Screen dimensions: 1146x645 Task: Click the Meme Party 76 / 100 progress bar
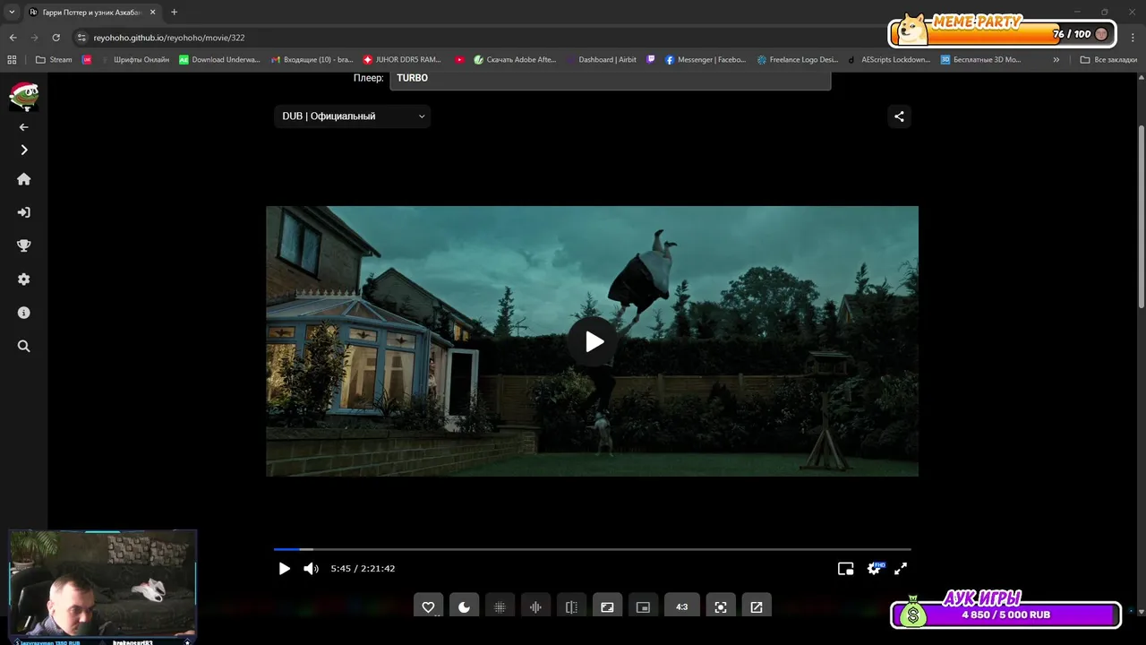(1003, 33)
